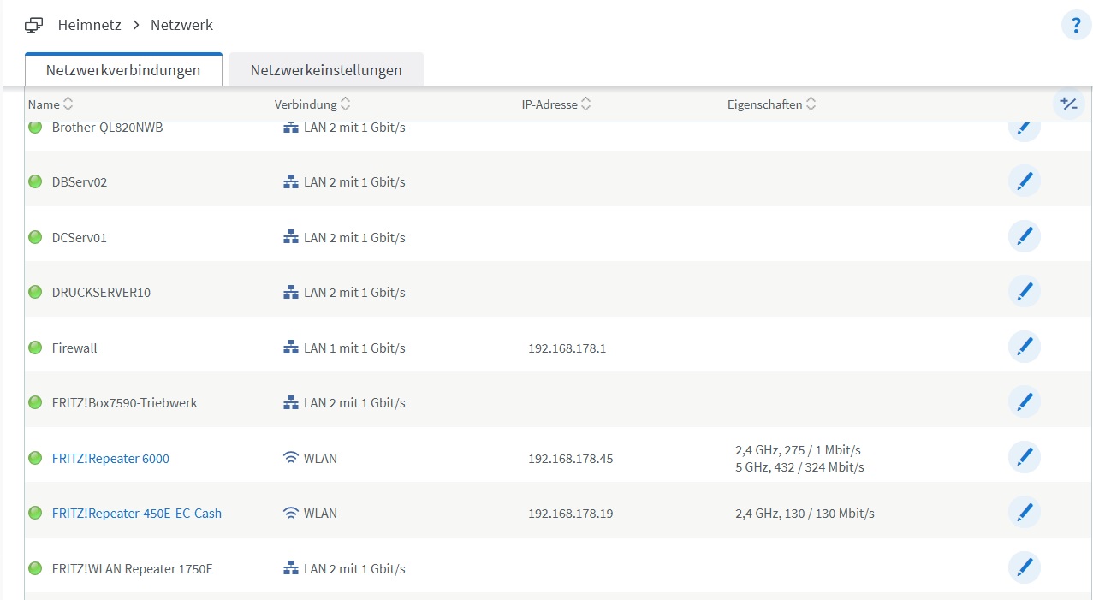
Task: Go to Heimnetz in the breadcrumb
Action: 90,25
